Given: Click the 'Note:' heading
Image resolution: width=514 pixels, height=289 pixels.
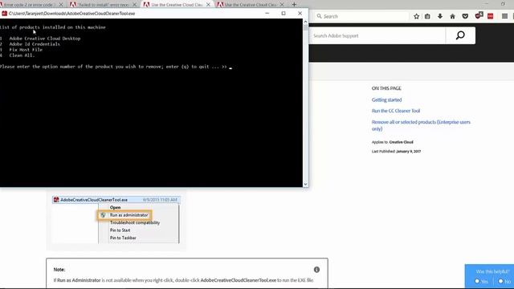Looking at the screenshot, I should 59,270.
